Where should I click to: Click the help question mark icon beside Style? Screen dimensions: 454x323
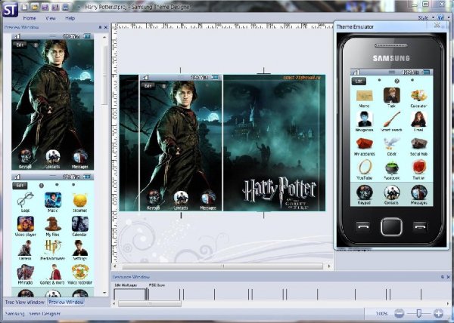pos(440,18)
